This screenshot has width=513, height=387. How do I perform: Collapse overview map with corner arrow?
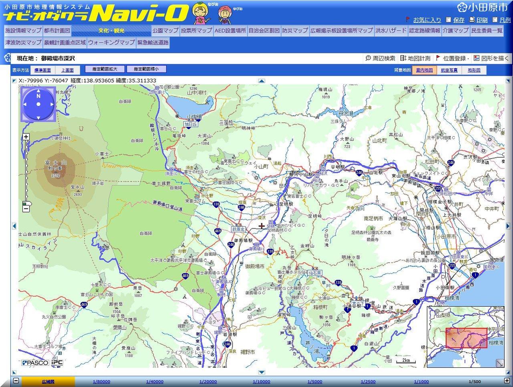coord(500,363)
